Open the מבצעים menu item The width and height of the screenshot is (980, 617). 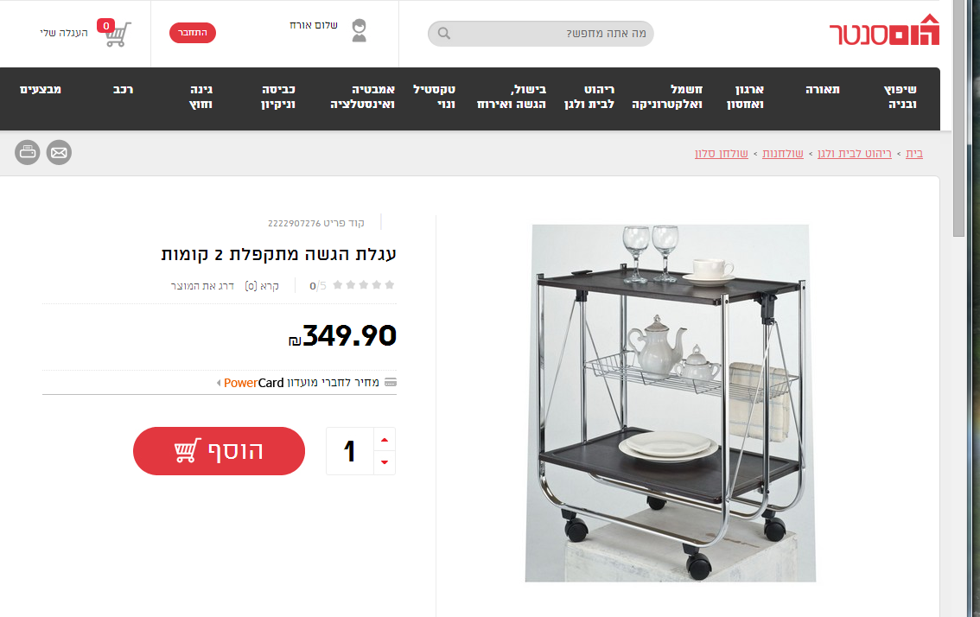click(x=41, y=89)
